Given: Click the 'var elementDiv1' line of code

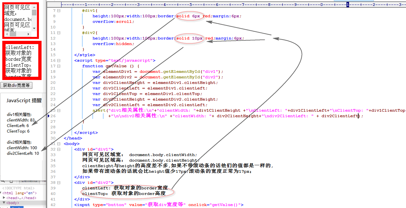Looking at the screenshot, I should point(158,72).
